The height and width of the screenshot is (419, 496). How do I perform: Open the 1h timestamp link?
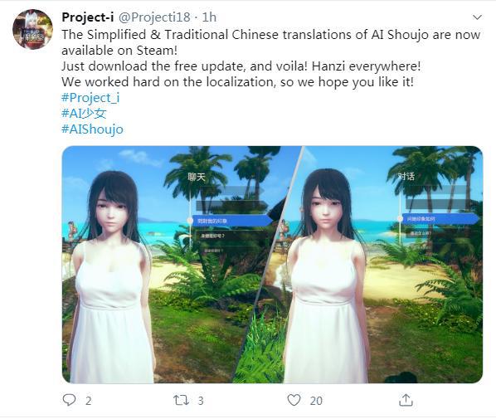point(209,17)
